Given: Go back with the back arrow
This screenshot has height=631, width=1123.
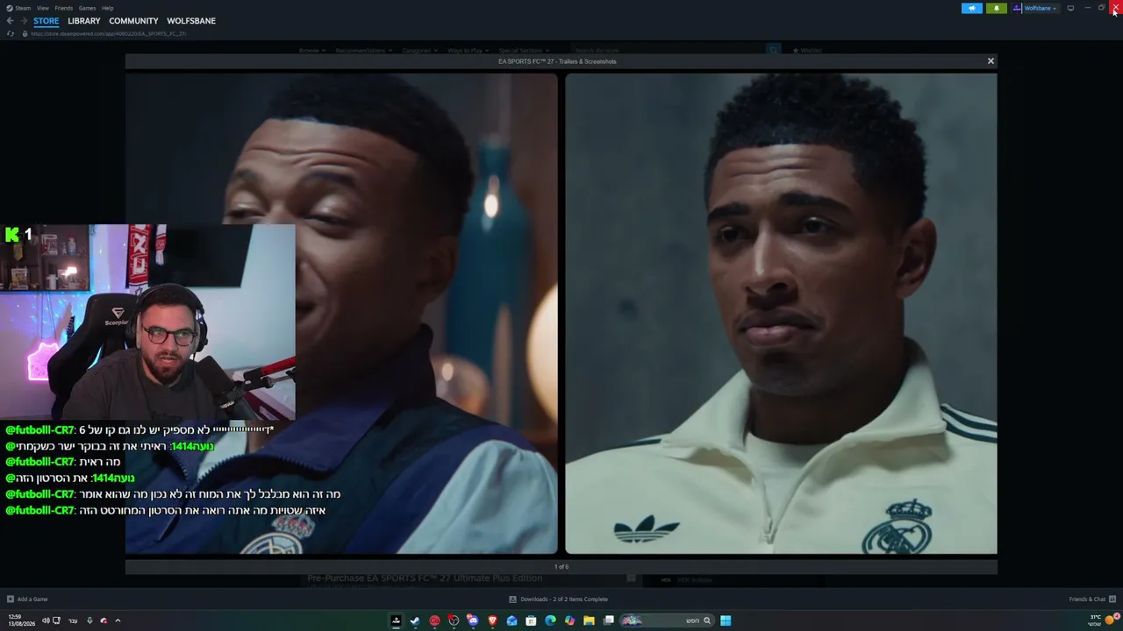Looking at the screenshot, I should pyautogui.click(x=10, y=21).
